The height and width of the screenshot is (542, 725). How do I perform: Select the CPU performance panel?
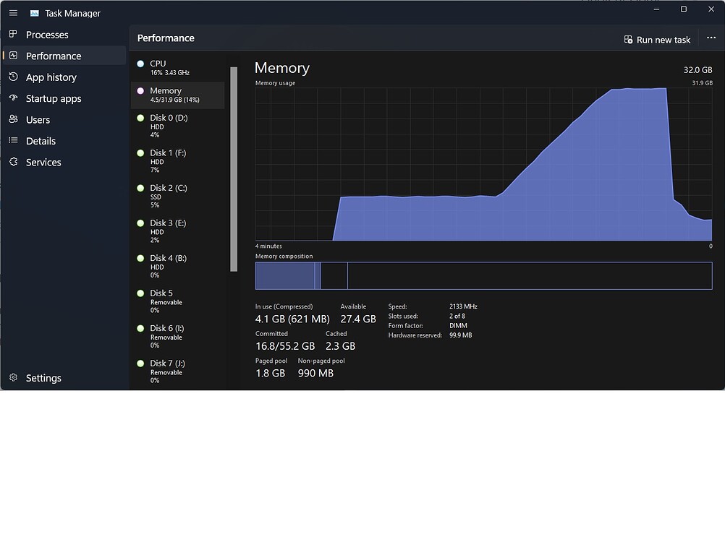click(x=177, y=68)
